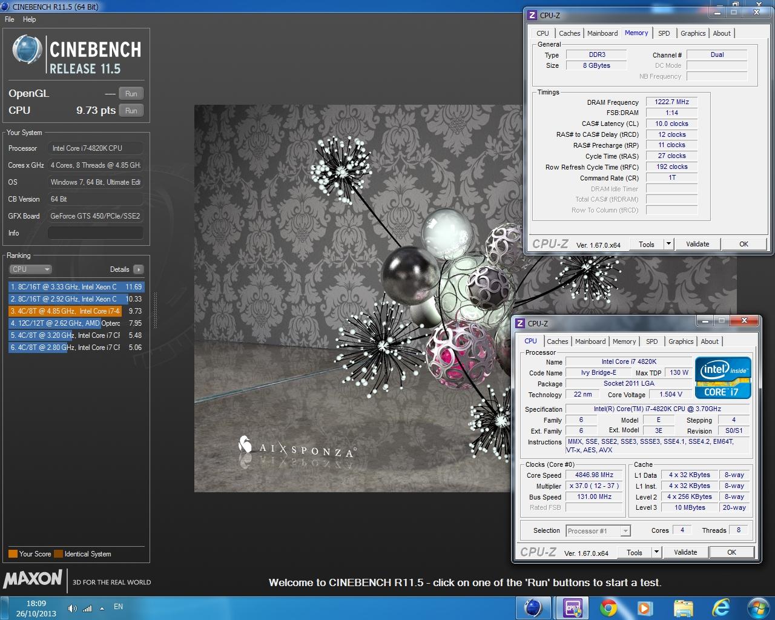Switch to Memory tab in the lower CPU-Z window
Screen dimensions: 775x620
pos(624,341)
